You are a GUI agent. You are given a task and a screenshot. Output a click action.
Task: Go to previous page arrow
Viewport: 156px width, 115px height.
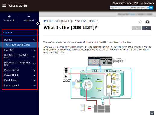click(137, 28)
